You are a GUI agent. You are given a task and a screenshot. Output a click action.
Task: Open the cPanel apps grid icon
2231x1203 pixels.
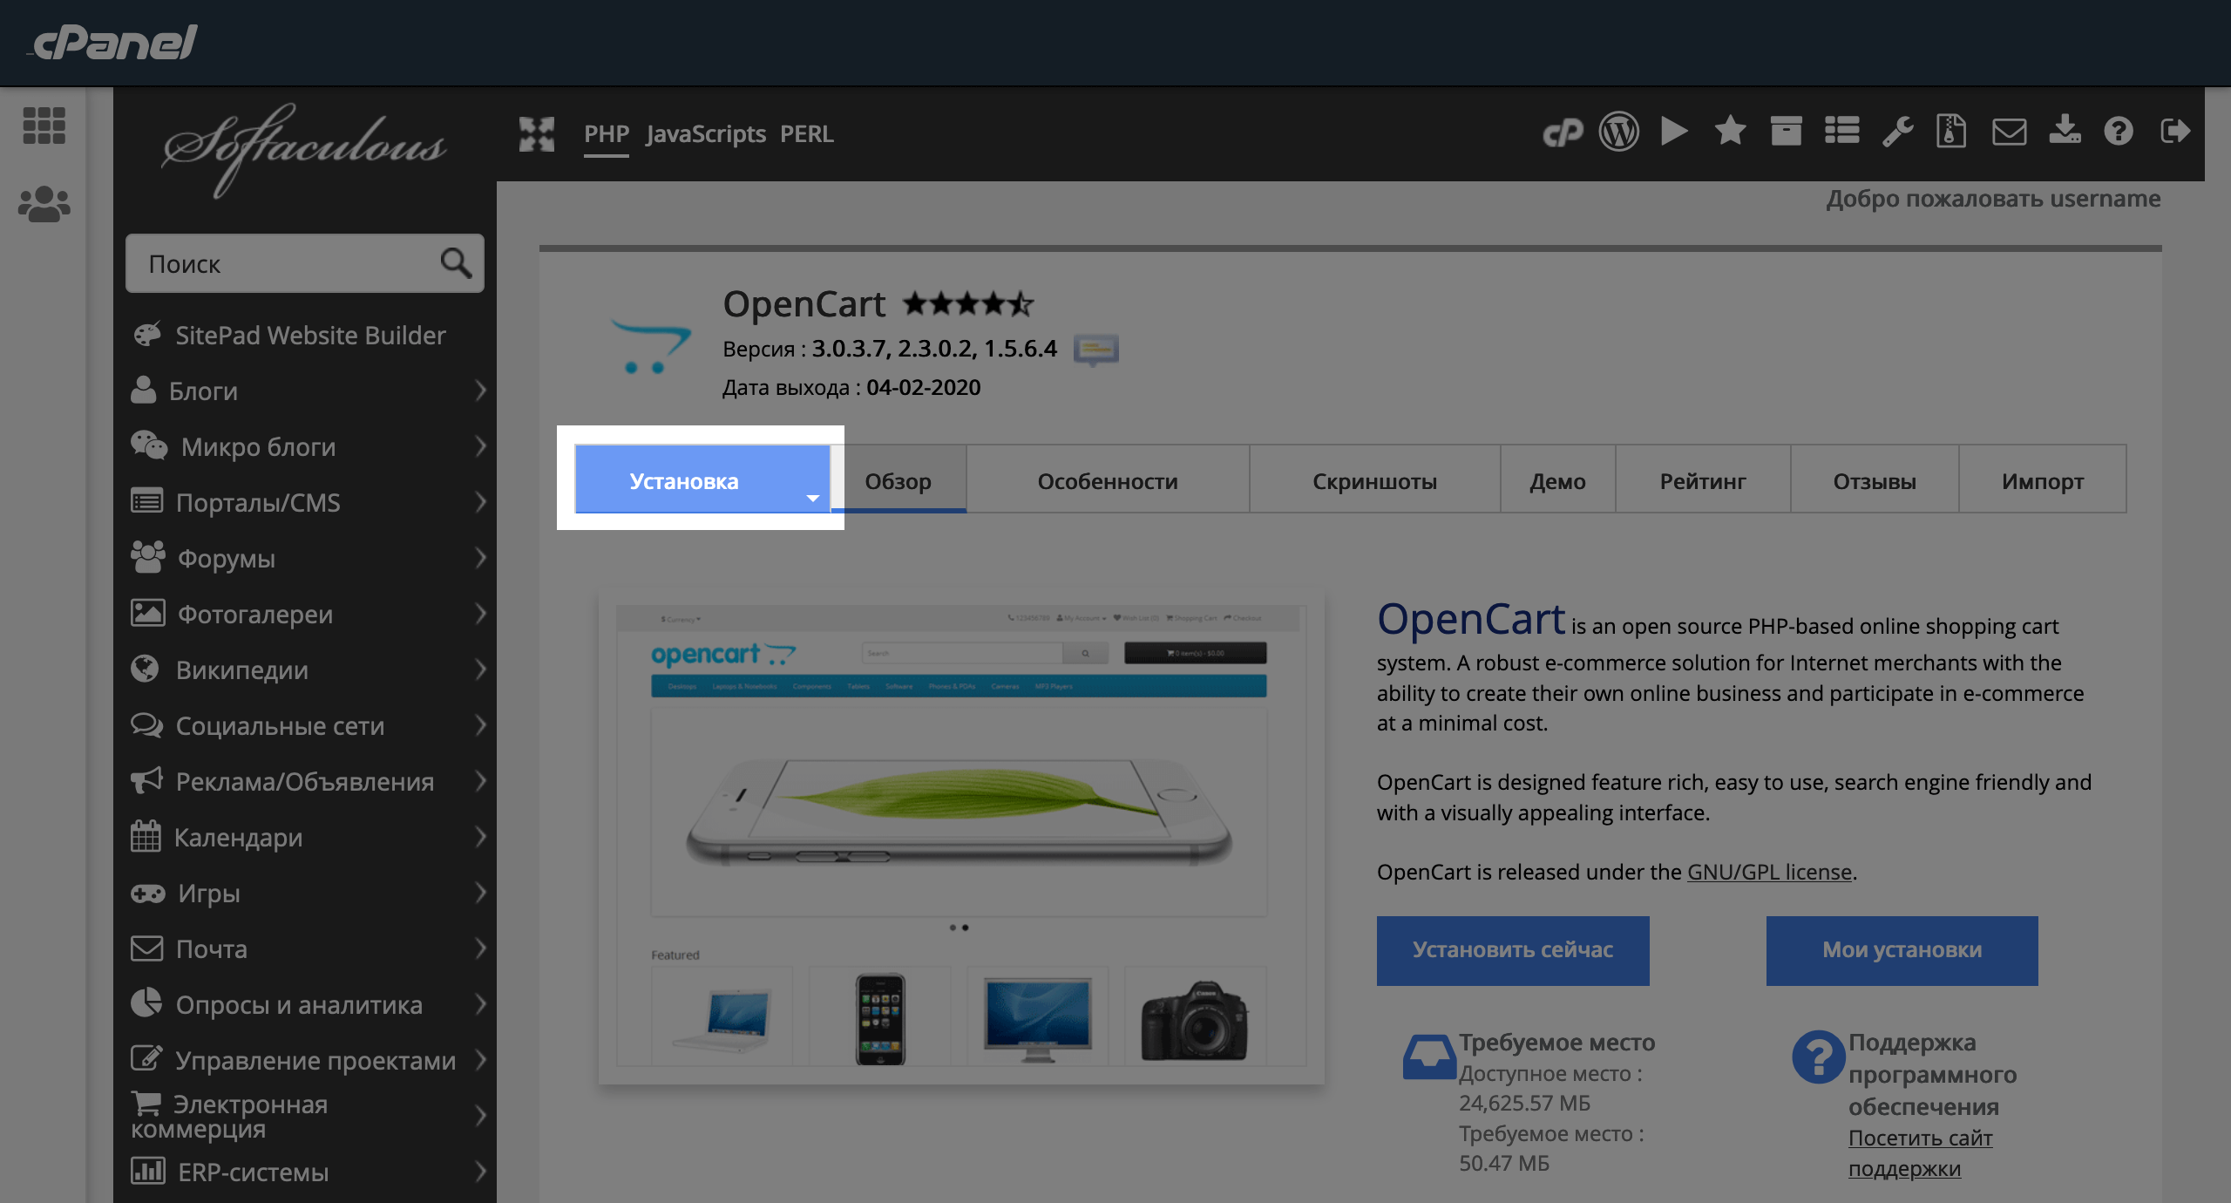point(44,126)
